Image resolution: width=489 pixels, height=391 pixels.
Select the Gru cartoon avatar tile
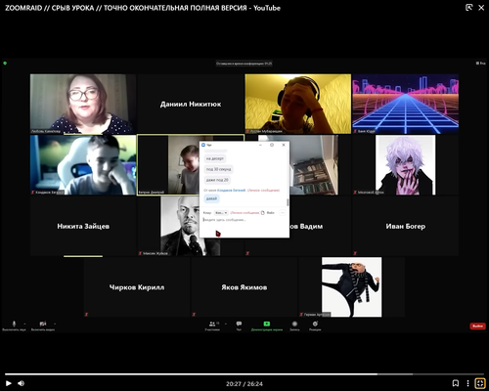tap(351, 287)
